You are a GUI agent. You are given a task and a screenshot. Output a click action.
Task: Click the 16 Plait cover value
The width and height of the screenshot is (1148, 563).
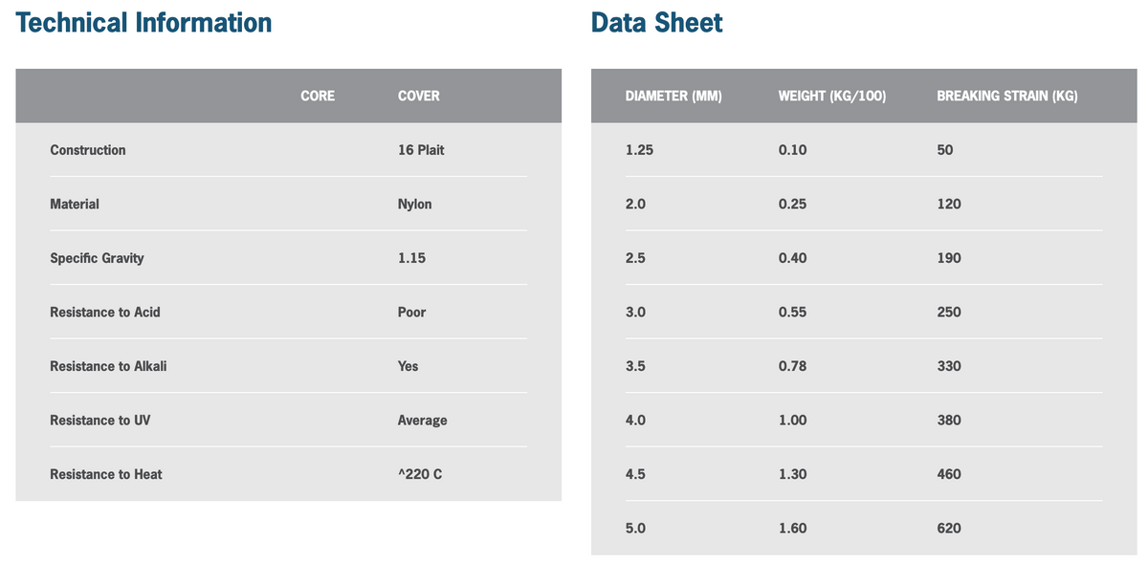pos(421,150)
